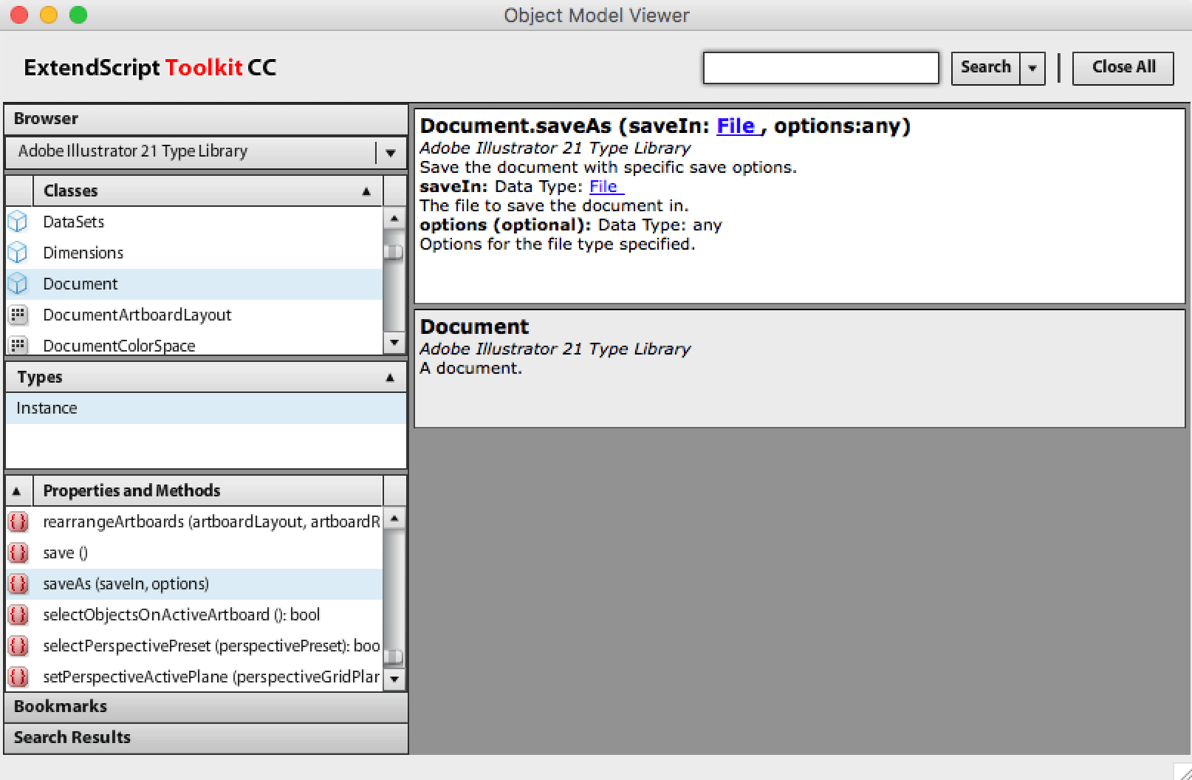Click the search text input field
Image resolution: width=1192 pixels, height=780 pixels.
coord(821,68)
